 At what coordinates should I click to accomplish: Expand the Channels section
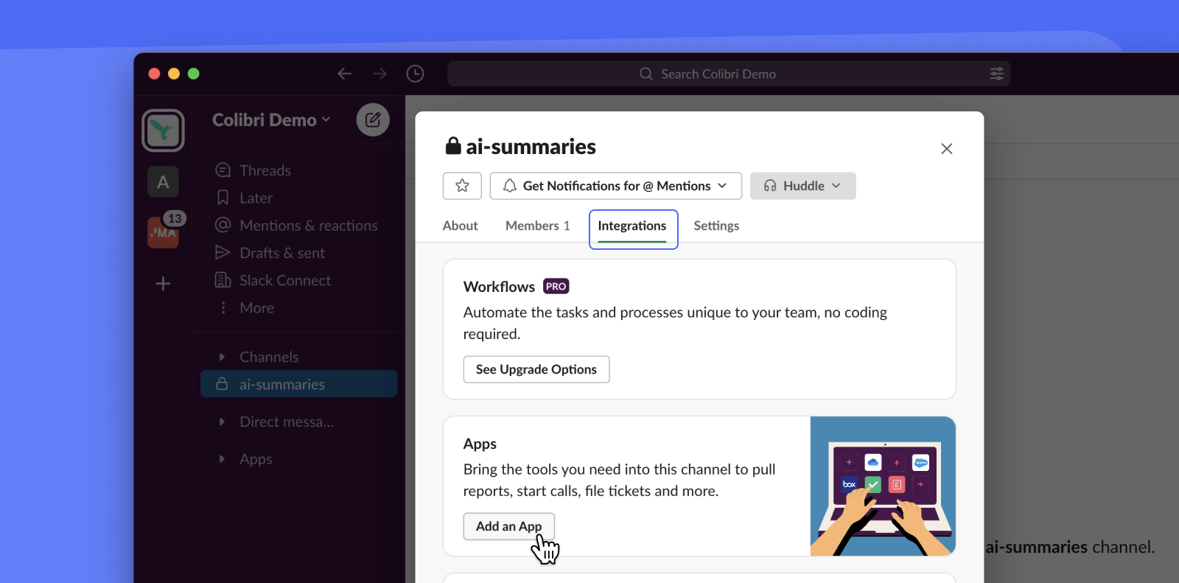[x=222, y=357]
